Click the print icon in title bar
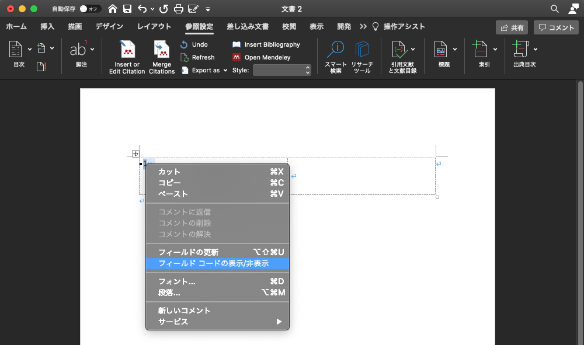This screenshot has width=584, height=345. (179, 9)
